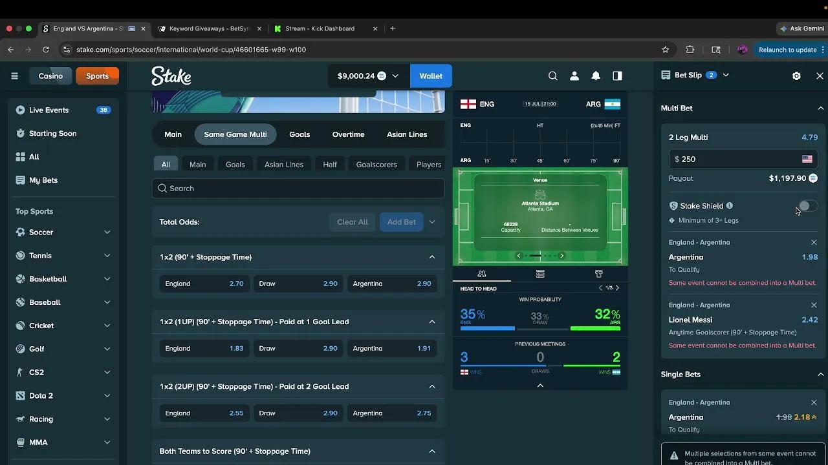Go back in browser history

click(10, 50)
